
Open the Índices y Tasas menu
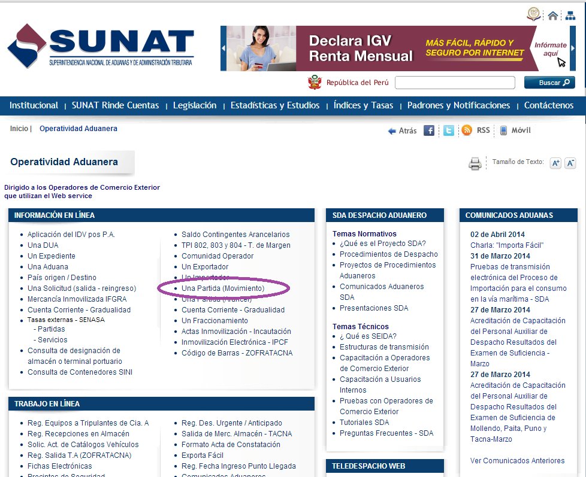coord(363,105)
